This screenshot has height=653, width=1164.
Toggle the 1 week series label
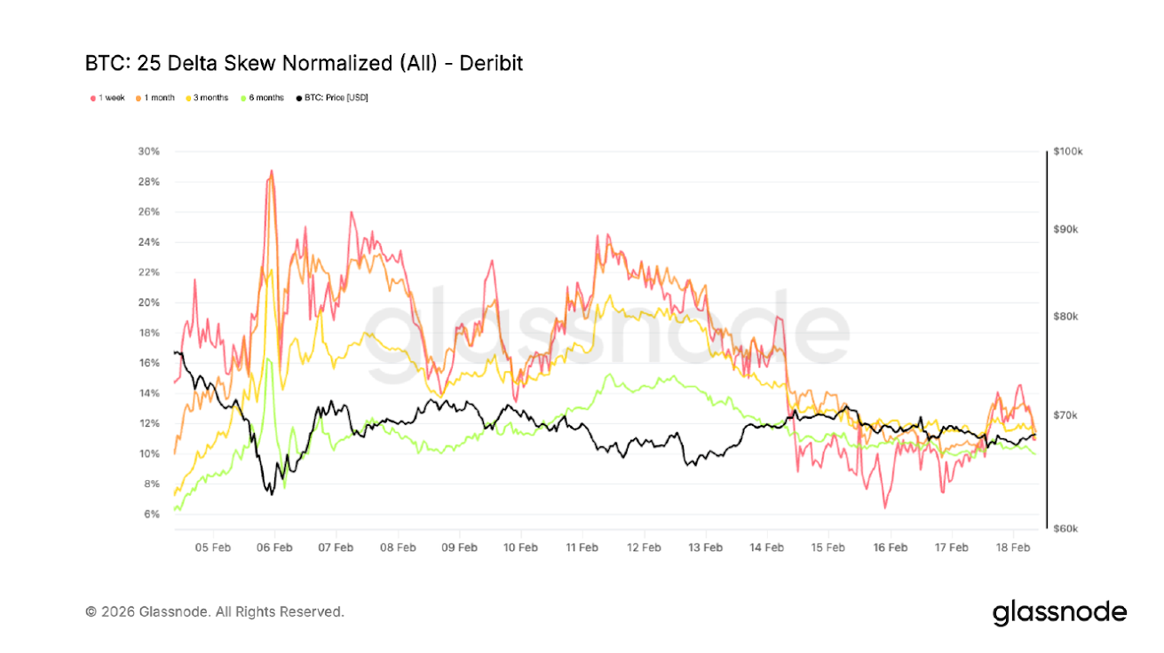[111, 98]
